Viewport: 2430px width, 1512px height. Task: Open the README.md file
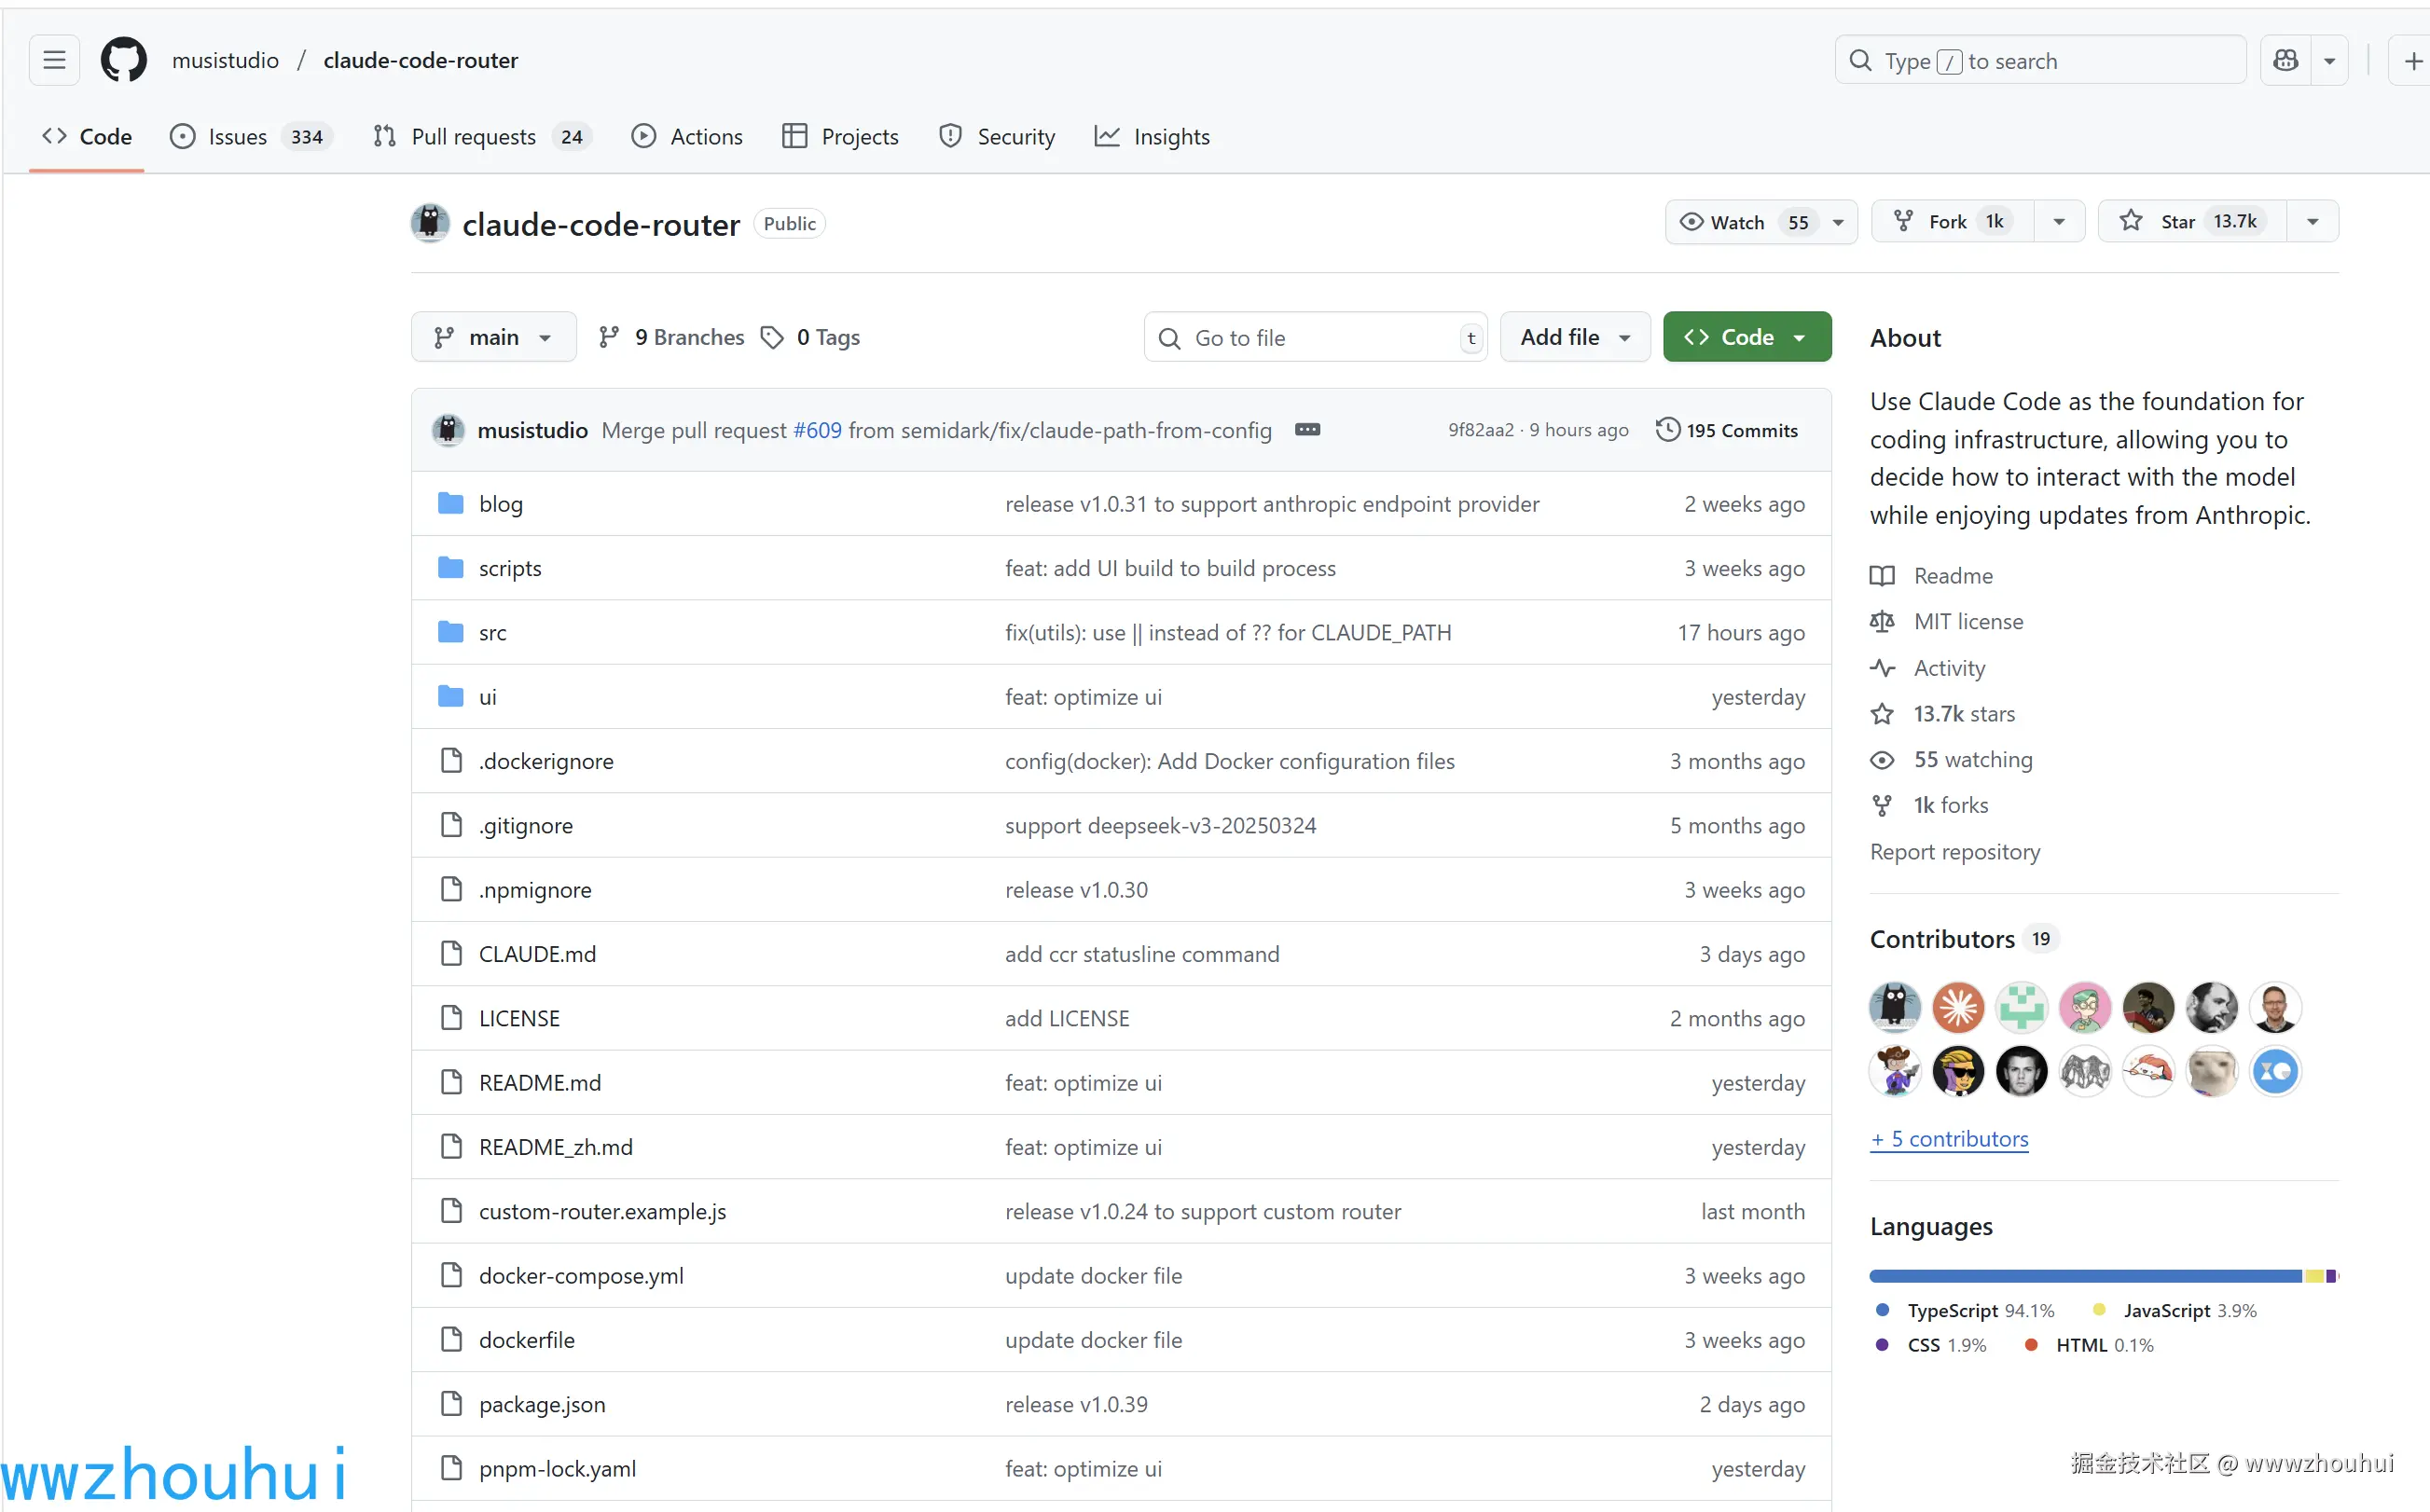(540, 1083)
